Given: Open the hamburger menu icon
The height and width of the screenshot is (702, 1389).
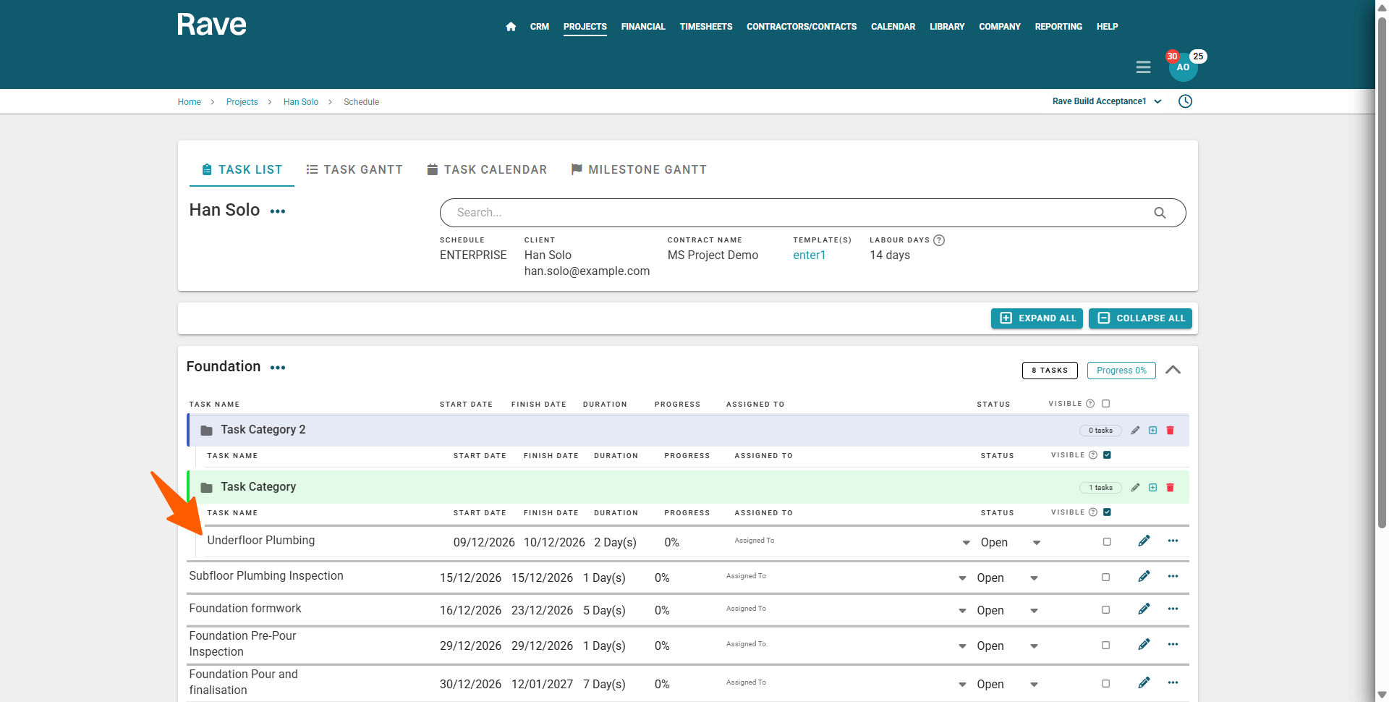Looking at the screenshot, I should pyautogui.click(x=1143, y=67).
